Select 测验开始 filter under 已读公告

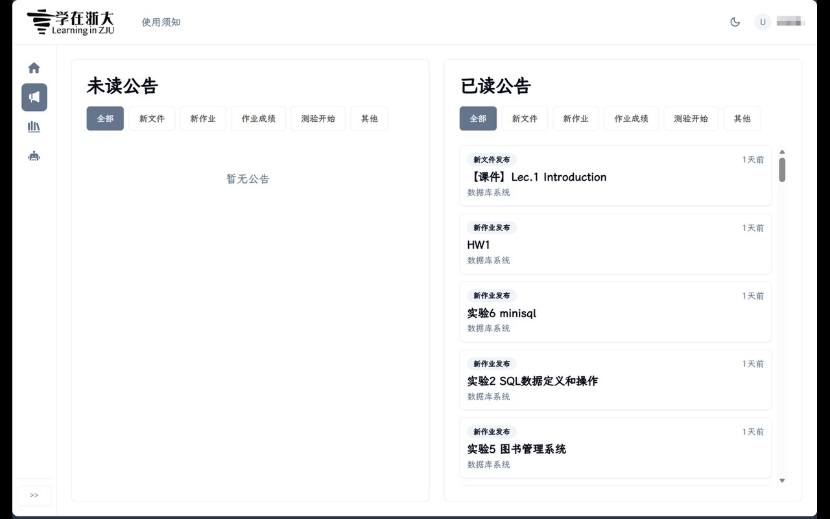pyautogui.click(x=691, y=119)
